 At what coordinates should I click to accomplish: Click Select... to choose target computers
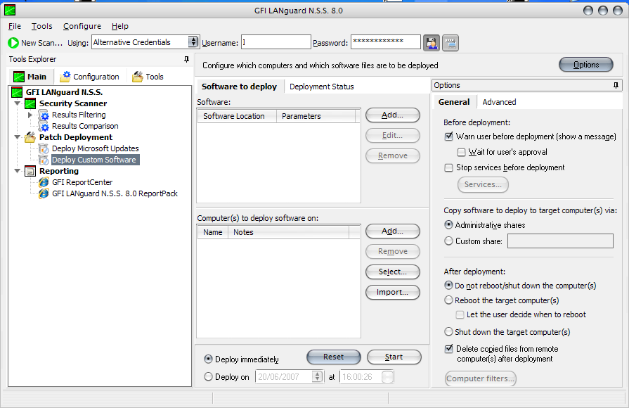[393, 272]
